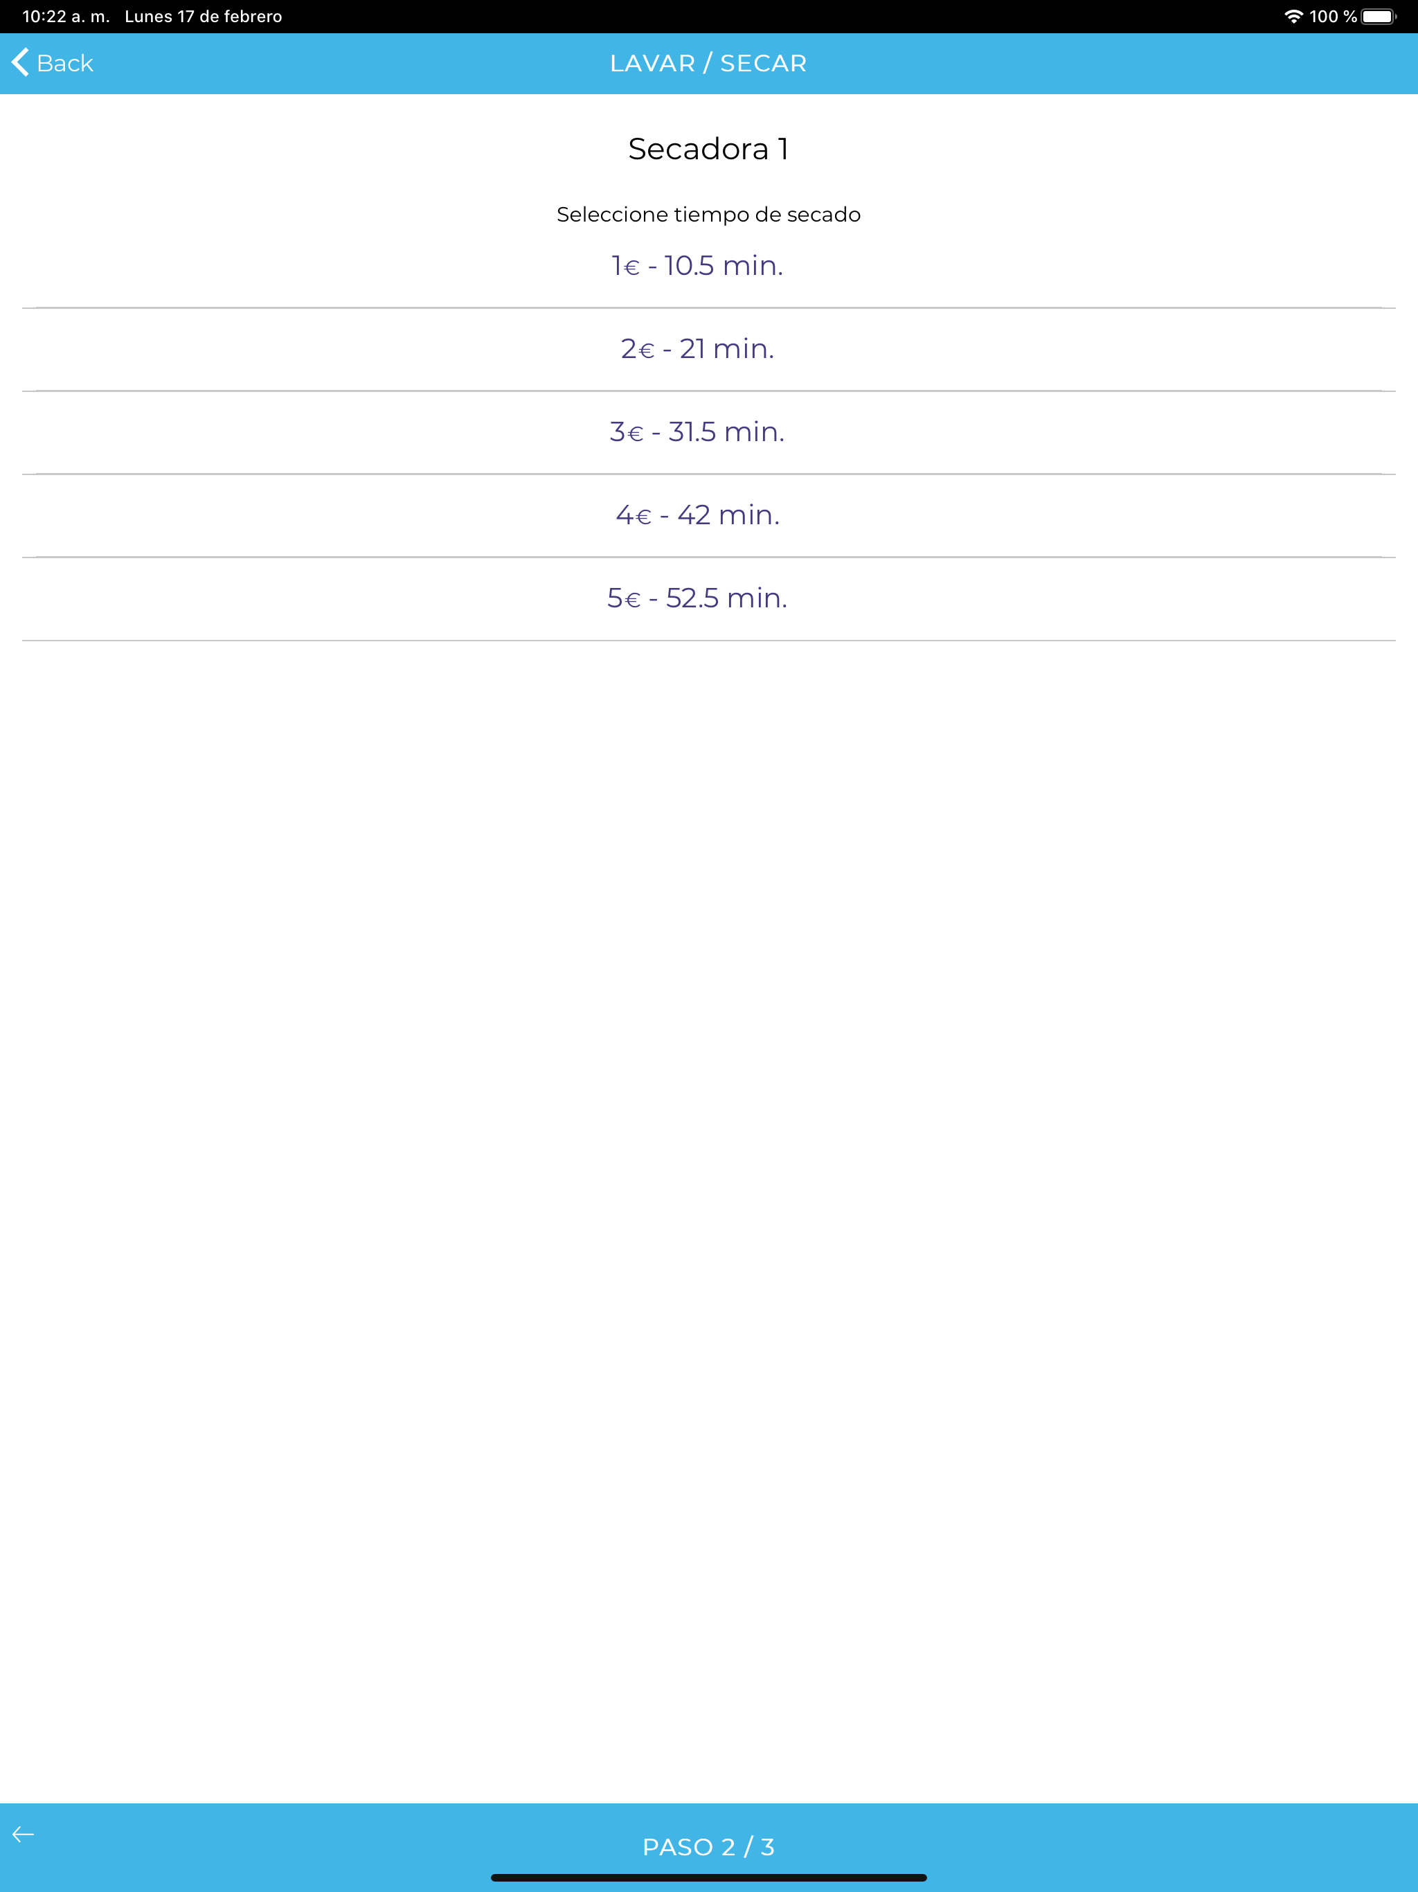Screen dimensions: 1418x1892
Task: Click the 10:22 a. m. clock
Action: pyautogui.click(x=66, y=16)
